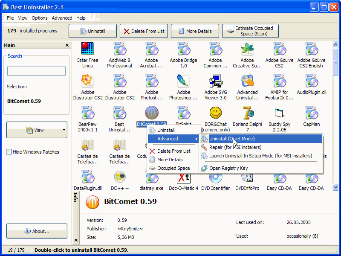This screenshot has height=256, width=341.
Task: Choose Occupied Space in context menu
Action: click(173, 168)
